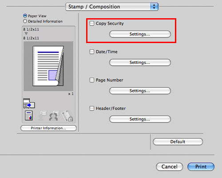Click the printer output tray icon
The width and height of the screenshot is (222, 178).
pyautogui.click(x=29, y=103)
